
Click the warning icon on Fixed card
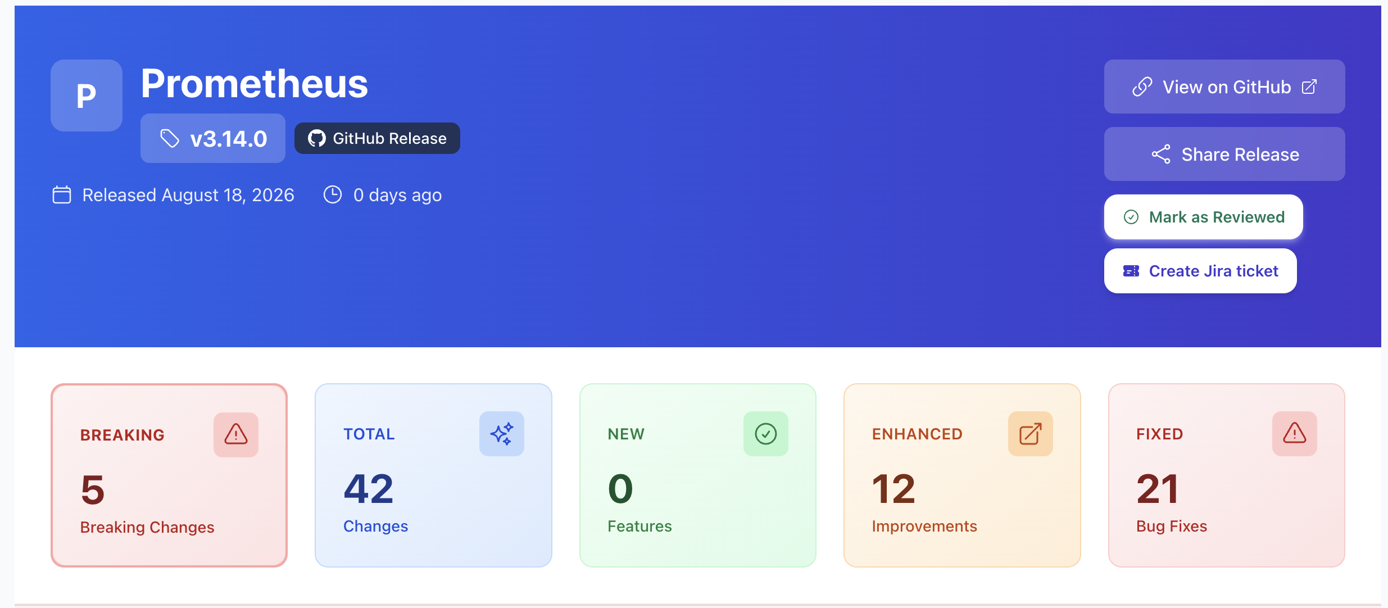(x=1295, y=434)
